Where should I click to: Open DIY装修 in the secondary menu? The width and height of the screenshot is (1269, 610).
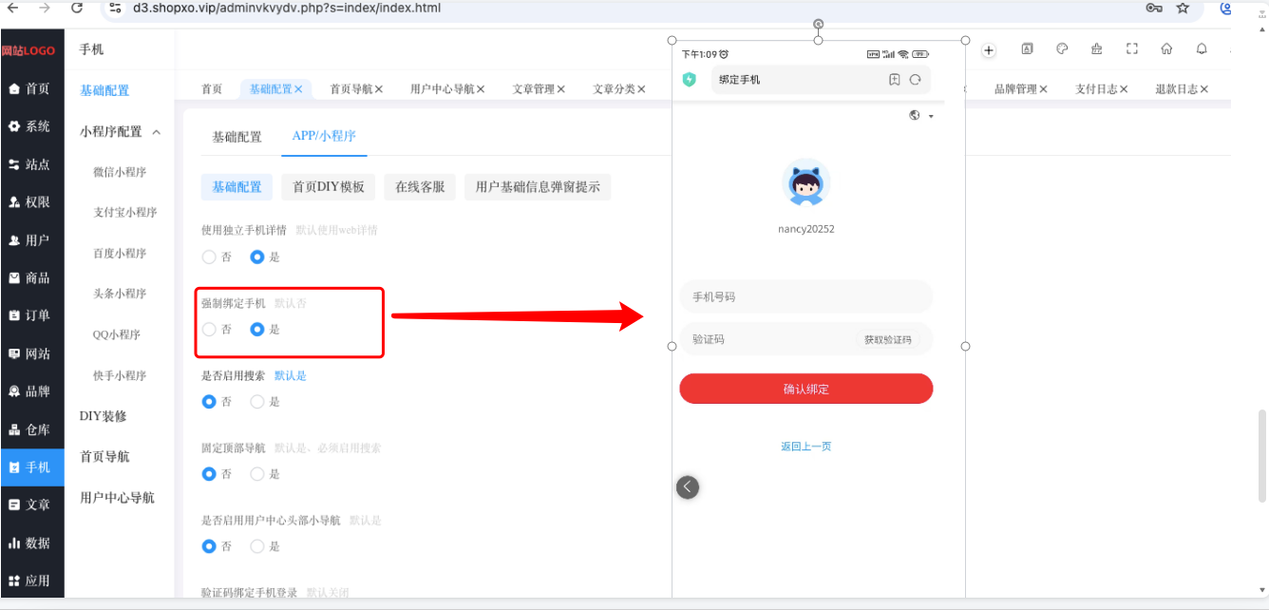tap(103, 416)
